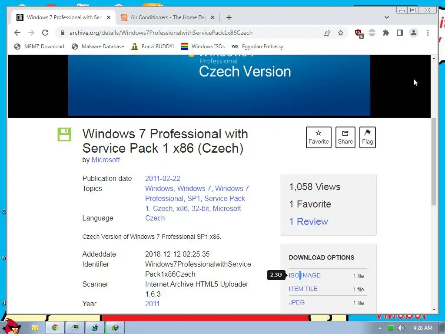Click the Addeddate 2018-12-12 02:25:35 value

177,254
